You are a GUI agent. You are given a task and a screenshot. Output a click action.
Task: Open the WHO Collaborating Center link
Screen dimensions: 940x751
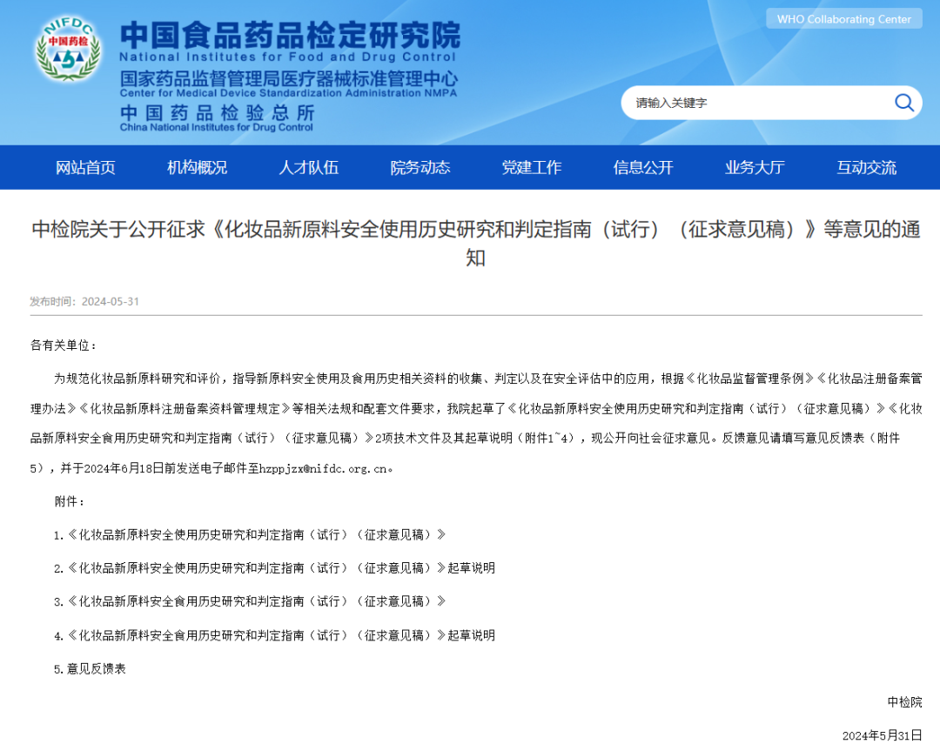(844, 19)
